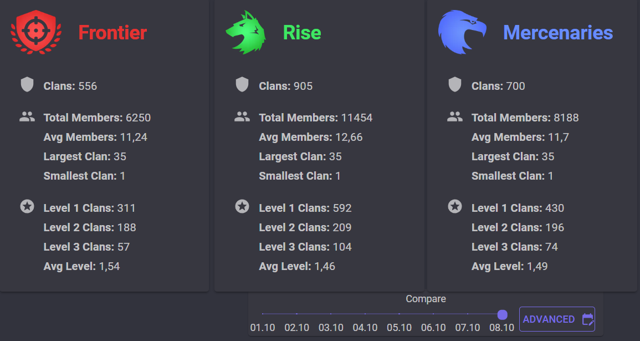Screen dimensions: 640x341
Task: Select the 08.10 slider handle
Action: [x=503, y=314]
